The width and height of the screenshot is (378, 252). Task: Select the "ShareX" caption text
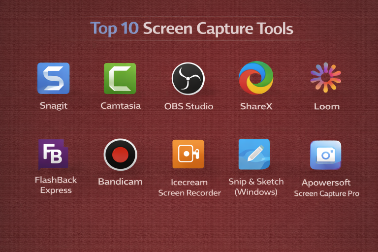pyautogui.click(x=256, y=106)
